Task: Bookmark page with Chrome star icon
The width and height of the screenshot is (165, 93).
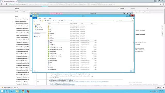Action: coord(161,4)
